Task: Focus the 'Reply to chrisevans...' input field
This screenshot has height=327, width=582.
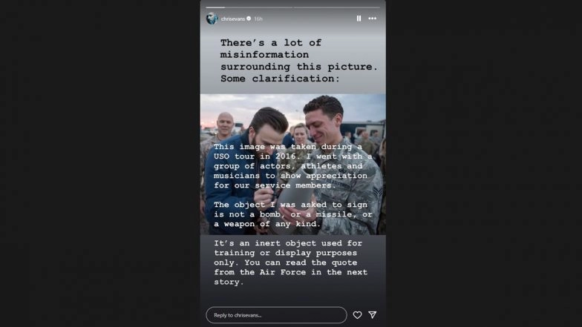Action: pos(276,314)
